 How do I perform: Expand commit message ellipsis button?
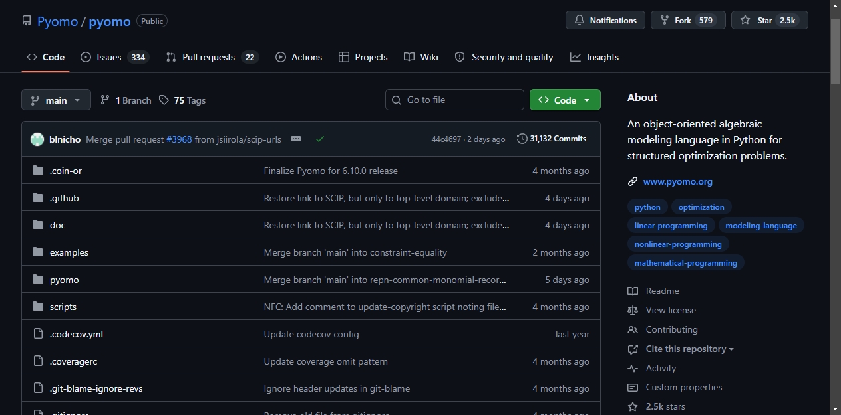[296, 139]
